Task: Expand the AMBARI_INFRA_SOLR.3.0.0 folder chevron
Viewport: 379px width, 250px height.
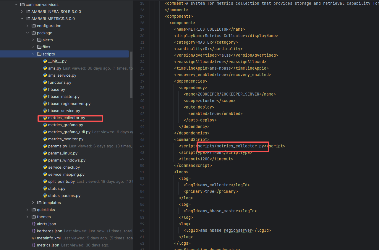Action: click(x=22, y=12)
